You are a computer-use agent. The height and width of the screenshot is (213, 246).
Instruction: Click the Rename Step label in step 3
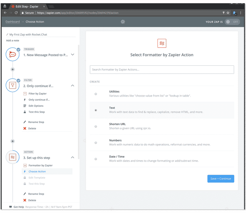(36, 194)
